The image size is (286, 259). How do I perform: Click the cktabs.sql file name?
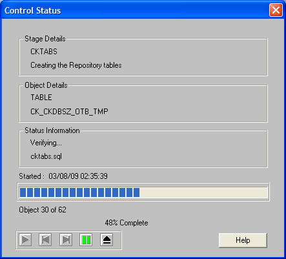pyautogui.click(x=46, y=156)
